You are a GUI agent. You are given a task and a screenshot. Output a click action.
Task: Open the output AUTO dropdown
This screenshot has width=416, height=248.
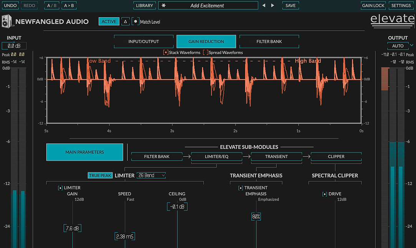(398, 46)
